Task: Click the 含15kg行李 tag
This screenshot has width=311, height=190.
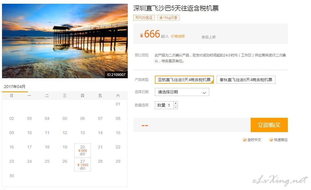Action: click(168, 18)
